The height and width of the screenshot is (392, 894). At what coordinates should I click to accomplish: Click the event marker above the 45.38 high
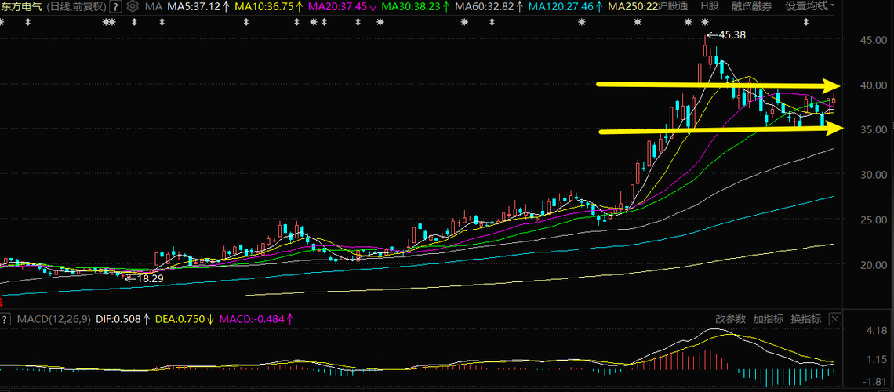pos(705,22)
